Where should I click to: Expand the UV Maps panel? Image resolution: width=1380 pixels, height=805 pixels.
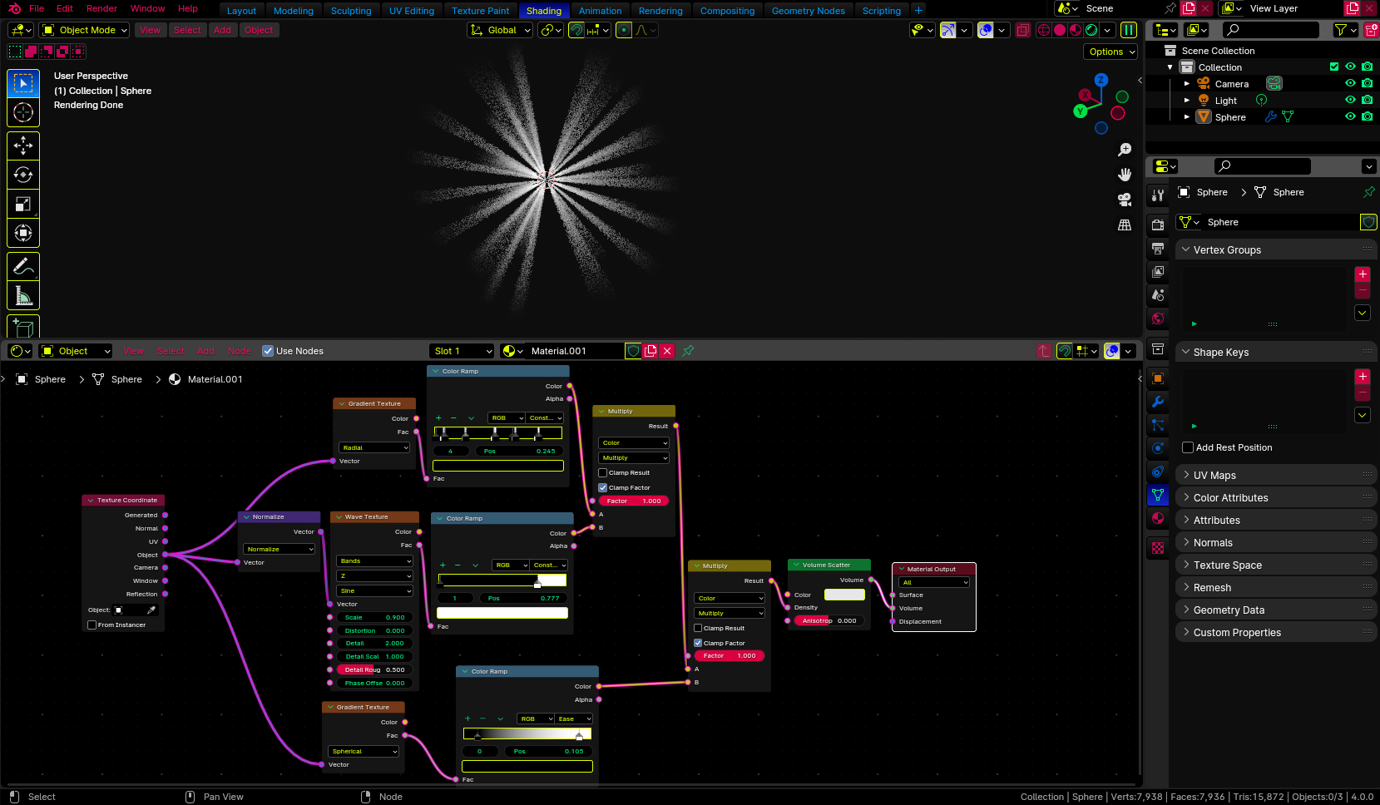click(1275, 475)
